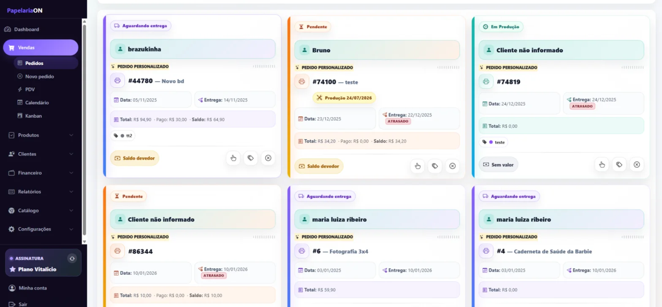Click the hand pointer icon on order #74819
The width and height of the screenshot is (662, 307).
pos(602,164)
